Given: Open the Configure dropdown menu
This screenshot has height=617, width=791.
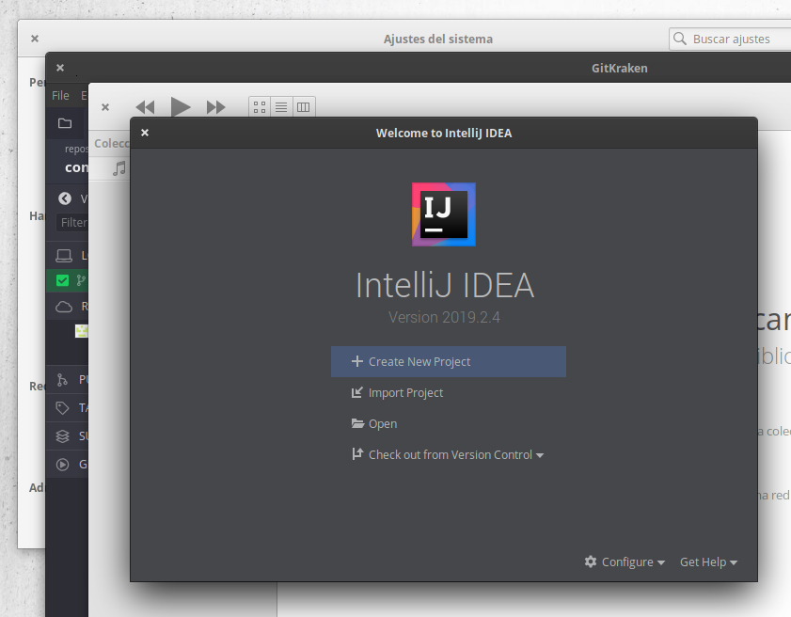Looking at the screenshot, I should point(625,562).
